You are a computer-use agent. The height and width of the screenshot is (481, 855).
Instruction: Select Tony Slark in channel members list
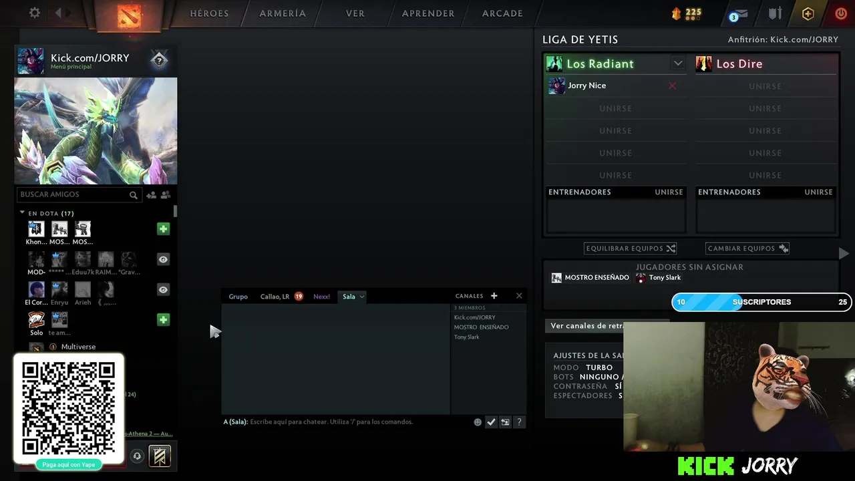pyautogui.click(x=467, y=337)
